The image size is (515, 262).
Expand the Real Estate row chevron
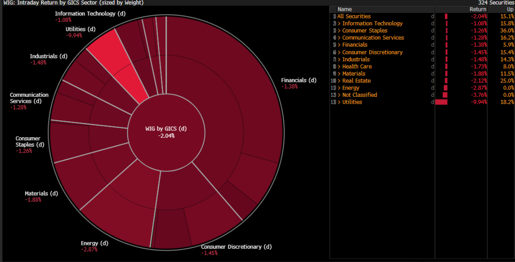pos(339,81)
